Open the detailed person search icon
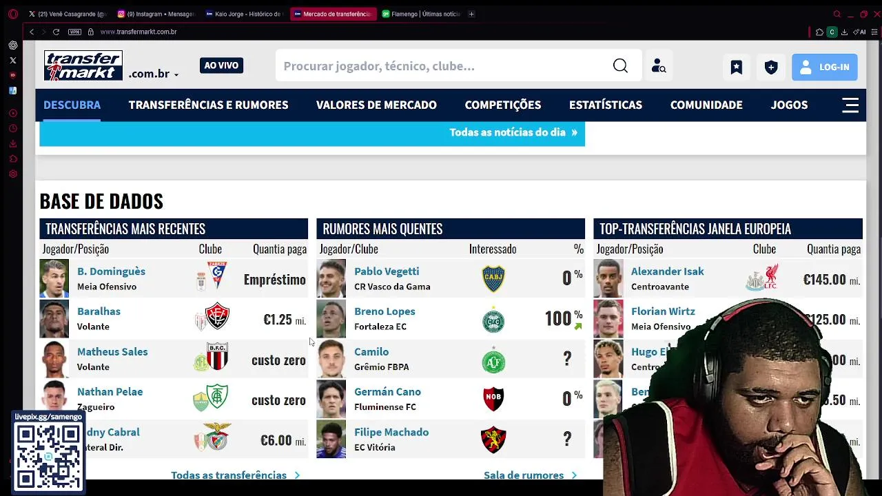 click(x=659, y=66)
